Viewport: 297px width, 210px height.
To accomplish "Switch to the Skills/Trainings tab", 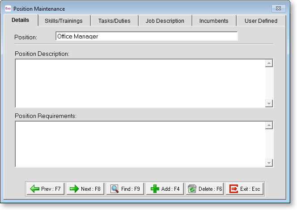I will (64, 21).
